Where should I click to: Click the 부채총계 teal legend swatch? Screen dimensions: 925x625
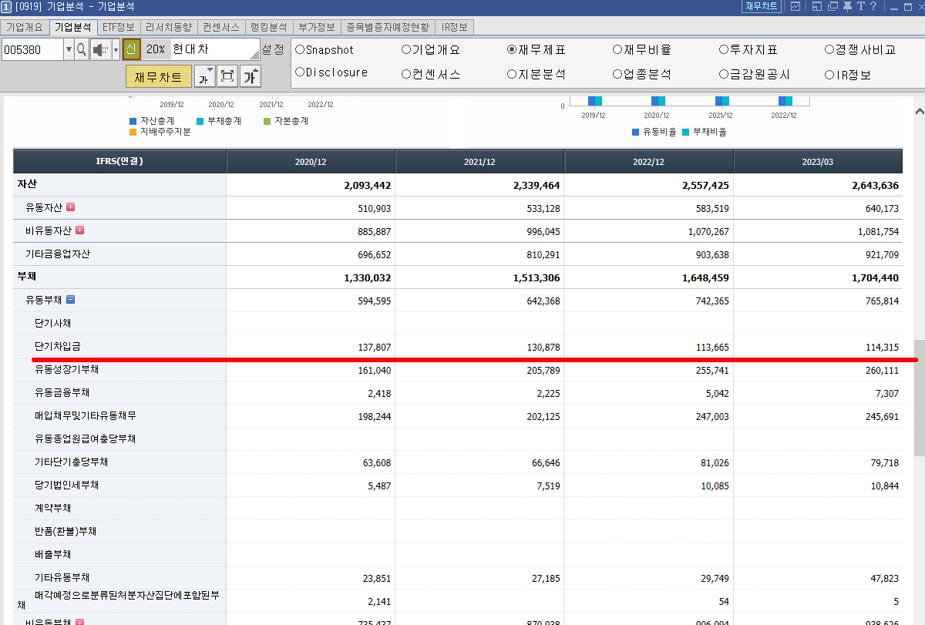pos(200,121)
